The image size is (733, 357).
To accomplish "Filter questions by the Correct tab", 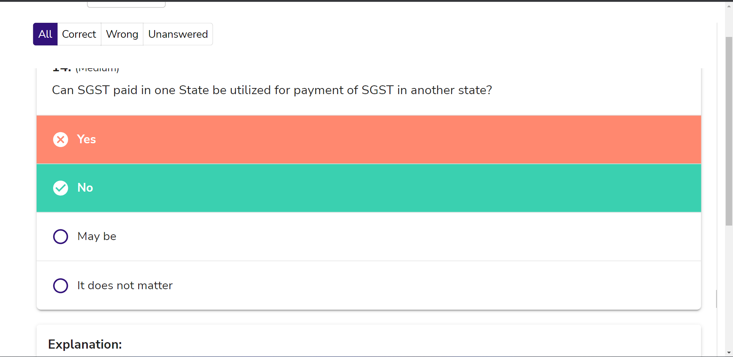I will [79, 34].
